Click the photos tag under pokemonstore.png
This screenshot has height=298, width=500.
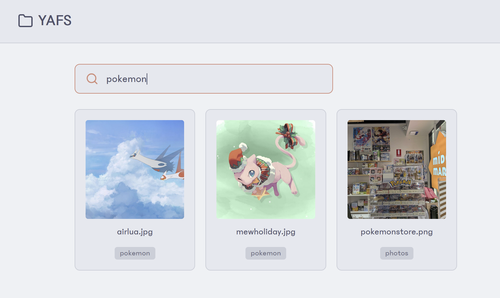pos(397,253)
